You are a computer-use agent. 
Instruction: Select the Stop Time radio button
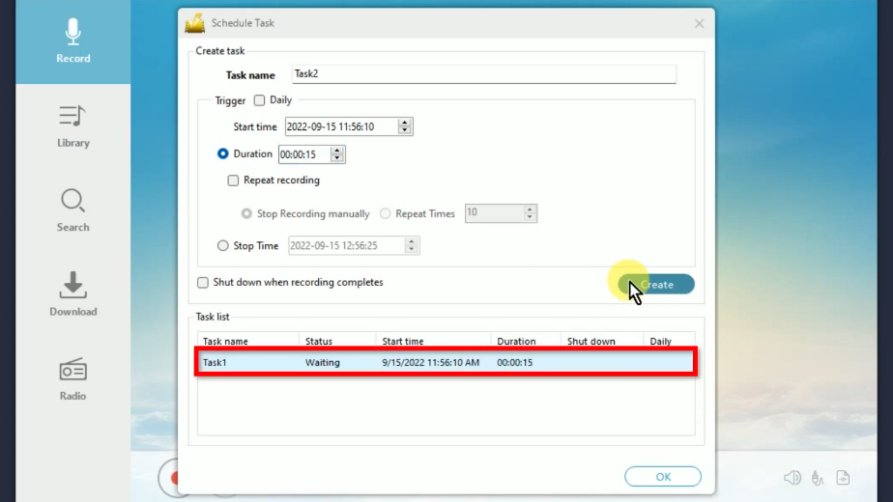222,246
